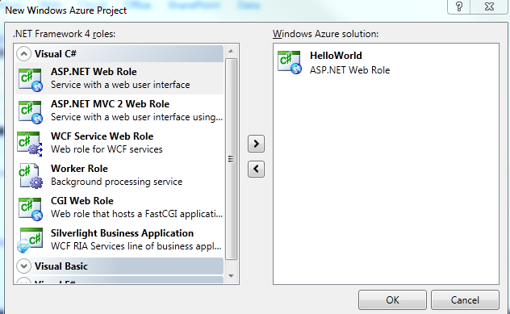Click the Worker Role file icon

pyautogui.click(x=30, y=176)
